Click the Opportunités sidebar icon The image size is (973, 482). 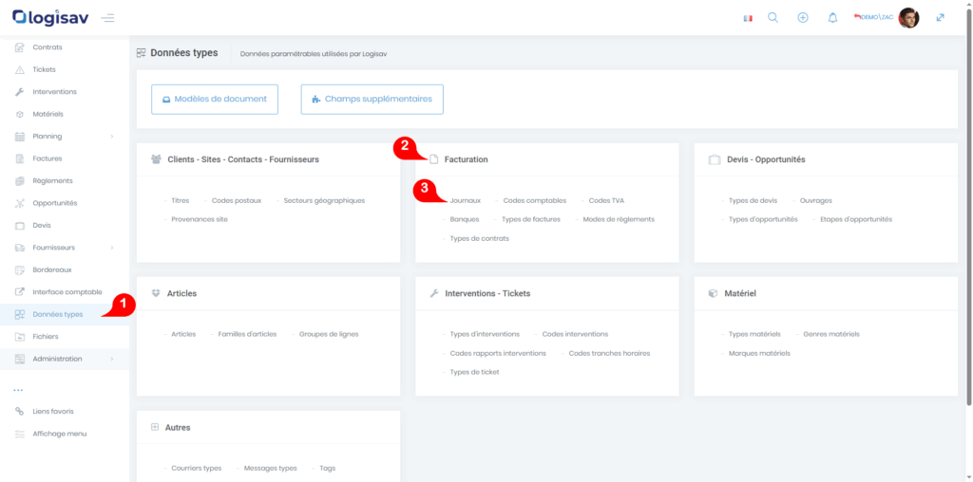19,203
